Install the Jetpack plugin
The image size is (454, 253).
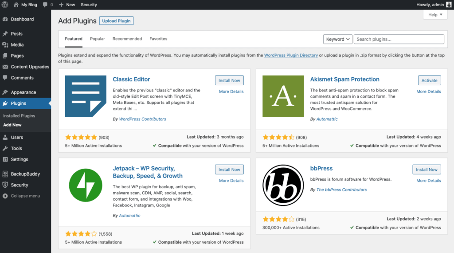pyautogui.click(x=229, y=170)
